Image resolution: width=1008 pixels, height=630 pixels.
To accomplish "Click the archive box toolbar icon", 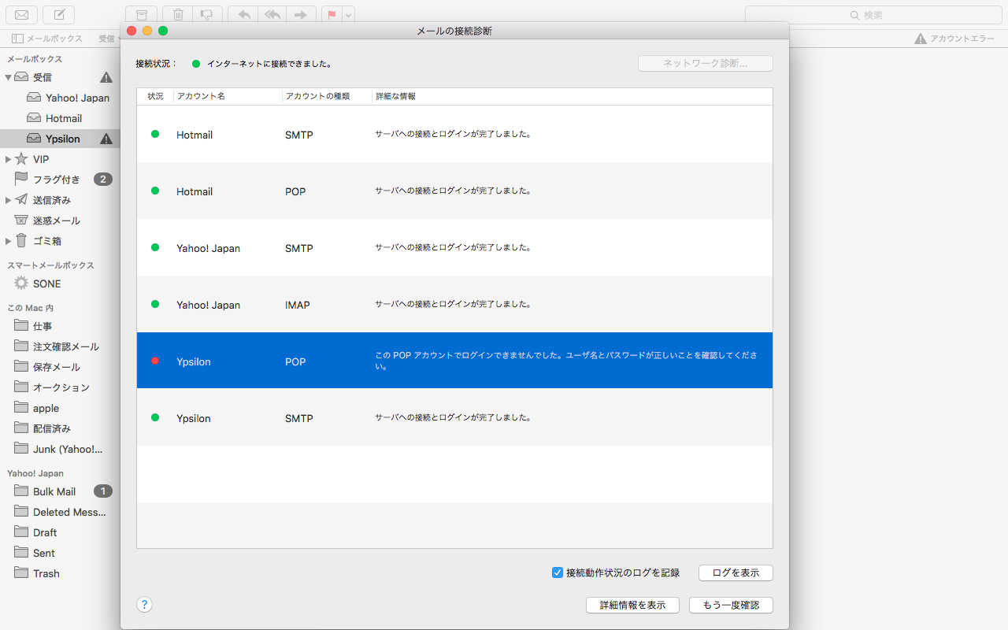I will (x=141, y=15).
